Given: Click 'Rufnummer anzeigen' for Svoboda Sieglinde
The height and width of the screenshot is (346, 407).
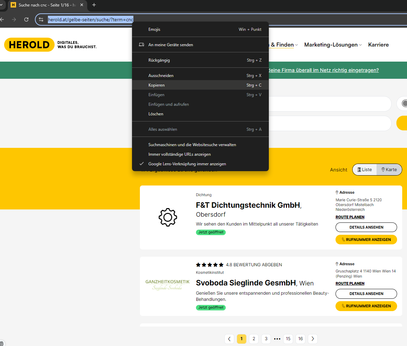Looking at the screenshot, I should pos(366,306).
